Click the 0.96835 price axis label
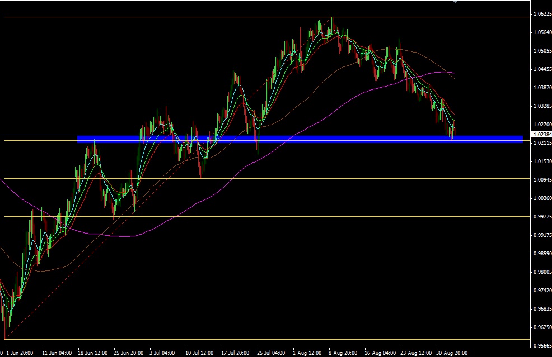This screenshot has width=552, height=357. (x=542, y=308)
